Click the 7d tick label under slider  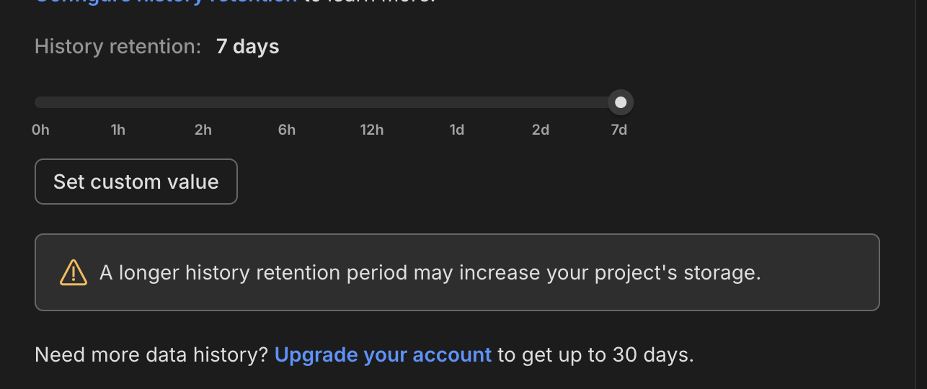click(618, 130)
